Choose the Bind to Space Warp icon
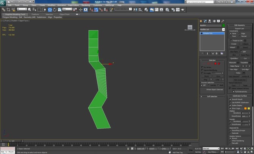The width and height of the screenshot is (254, 154). (x=13, y=10)
